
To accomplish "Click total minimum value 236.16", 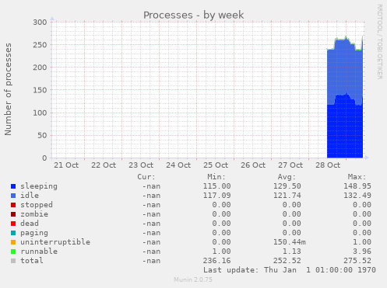I will (x=216, y=261).
